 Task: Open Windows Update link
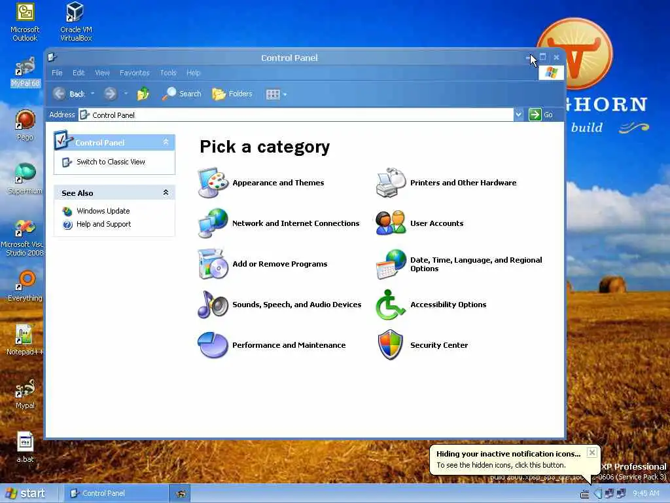[103, 211]
